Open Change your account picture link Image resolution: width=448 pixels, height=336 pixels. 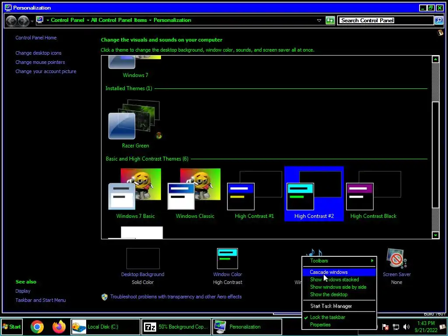45,71
